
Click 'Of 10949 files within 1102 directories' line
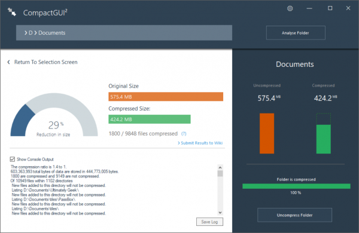click(41, 181)
